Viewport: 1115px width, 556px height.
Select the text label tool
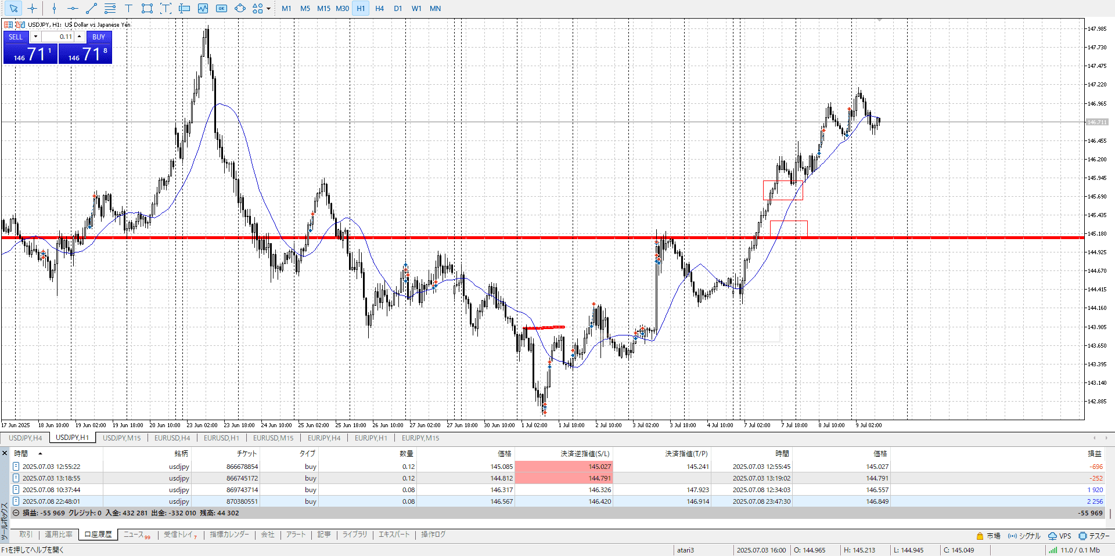pos(128,8)
